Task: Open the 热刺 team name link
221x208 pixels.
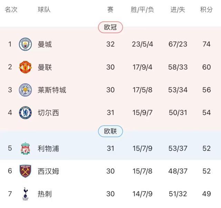Action: coord(45,194)
